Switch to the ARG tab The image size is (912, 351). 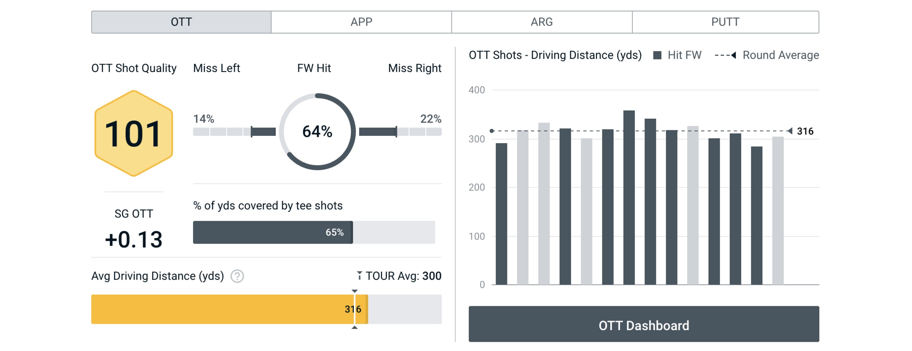pyautogui.click(x=541, y=22)
